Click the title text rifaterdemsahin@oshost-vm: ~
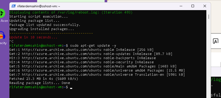 click(x=39, y=6)
